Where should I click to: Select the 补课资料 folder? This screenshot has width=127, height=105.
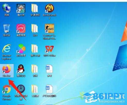(x=35, y=10)
